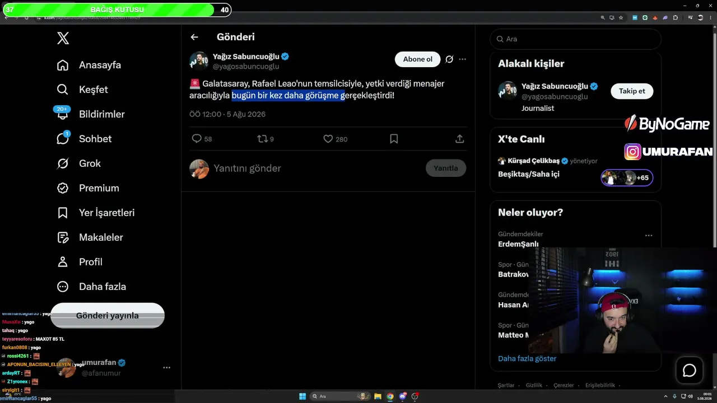Show hidden system tray icons

(665, 396)
